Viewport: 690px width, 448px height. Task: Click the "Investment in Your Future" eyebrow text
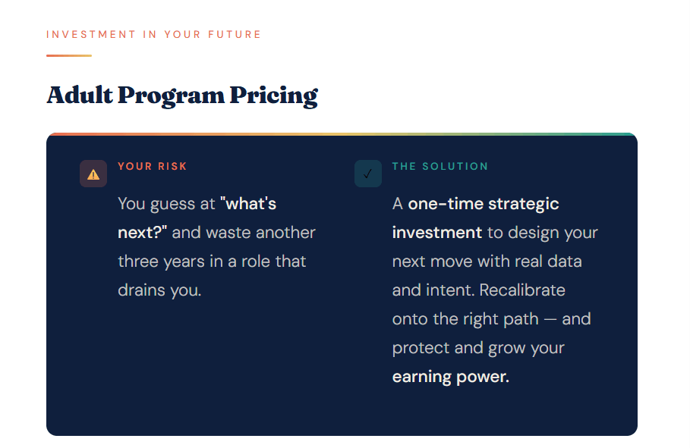[153, 34]
